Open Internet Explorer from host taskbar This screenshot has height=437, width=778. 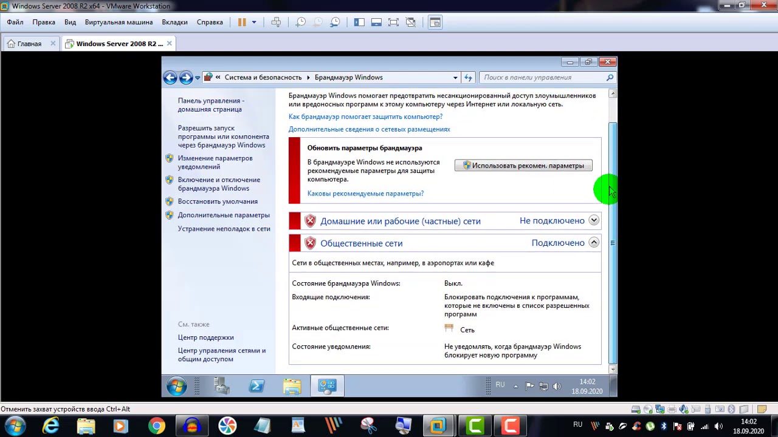pyautogui.click(x=50, y=426)
